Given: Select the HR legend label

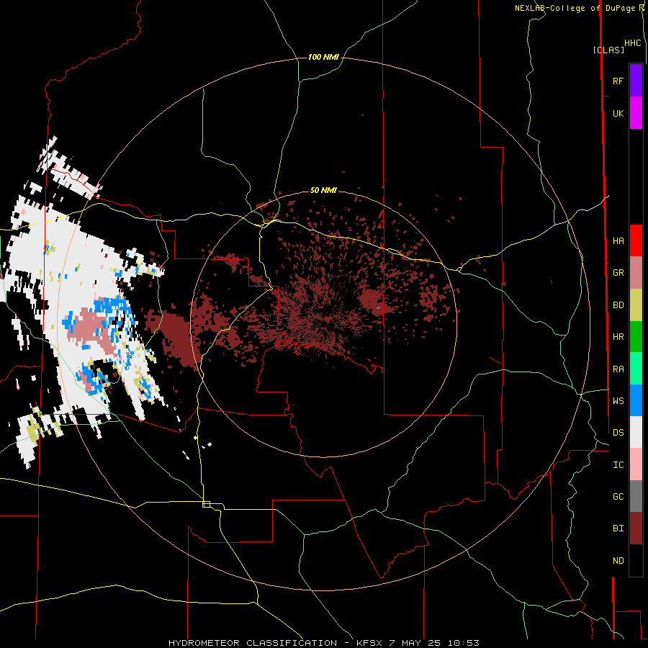Looking at the screenshot, I should [618, 337].
